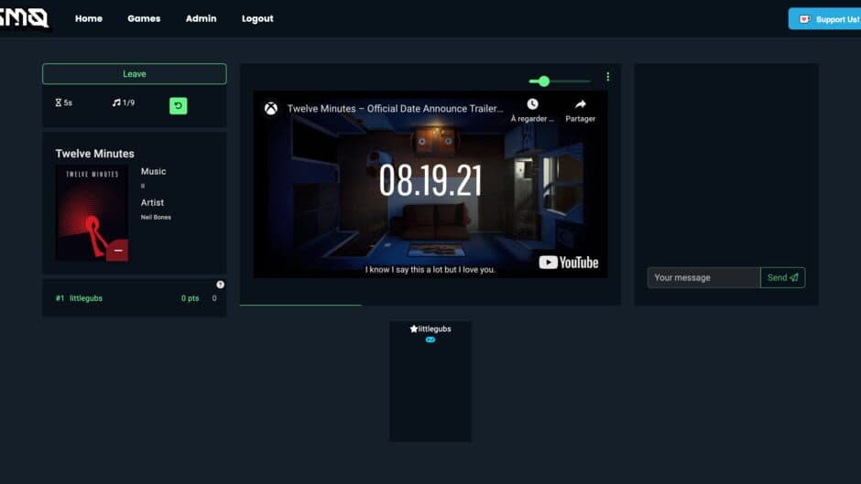Viewport: 861px width, 484px height.
Task: Click the video player frame
Action: tap(430, 185)
